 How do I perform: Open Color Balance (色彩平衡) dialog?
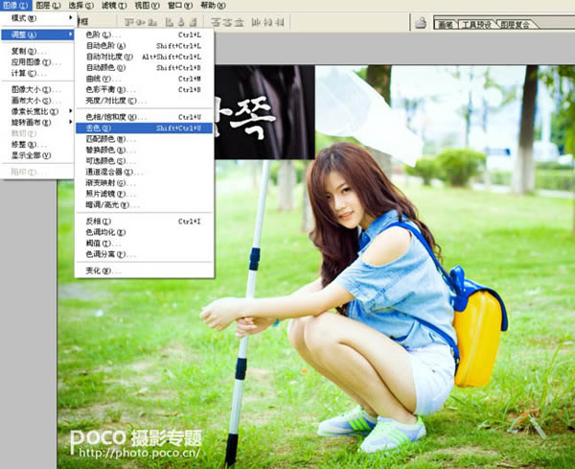[x=105, y=89]
